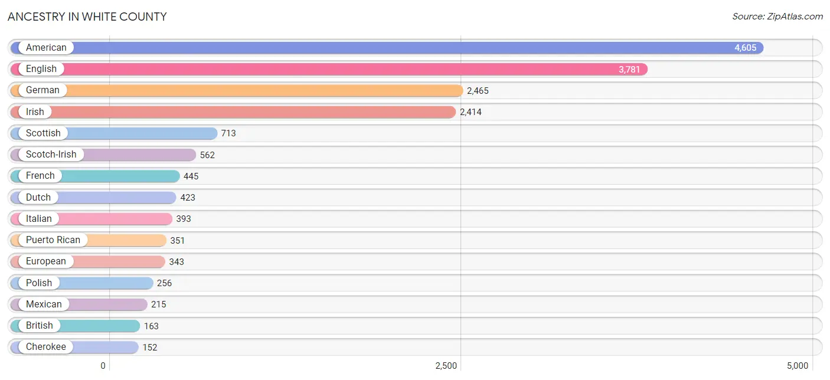Click the French ancestry label
The height and width of the screenshot is (380, 830).
pos(40,176)
